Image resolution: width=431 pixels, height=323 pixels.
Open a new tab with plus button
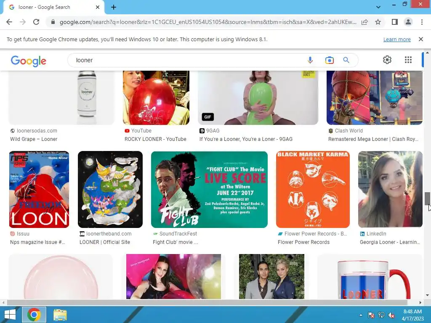114,7
